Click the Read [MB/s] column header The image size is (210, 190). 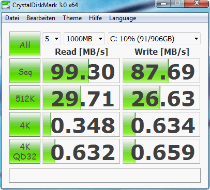pos(81,52)
